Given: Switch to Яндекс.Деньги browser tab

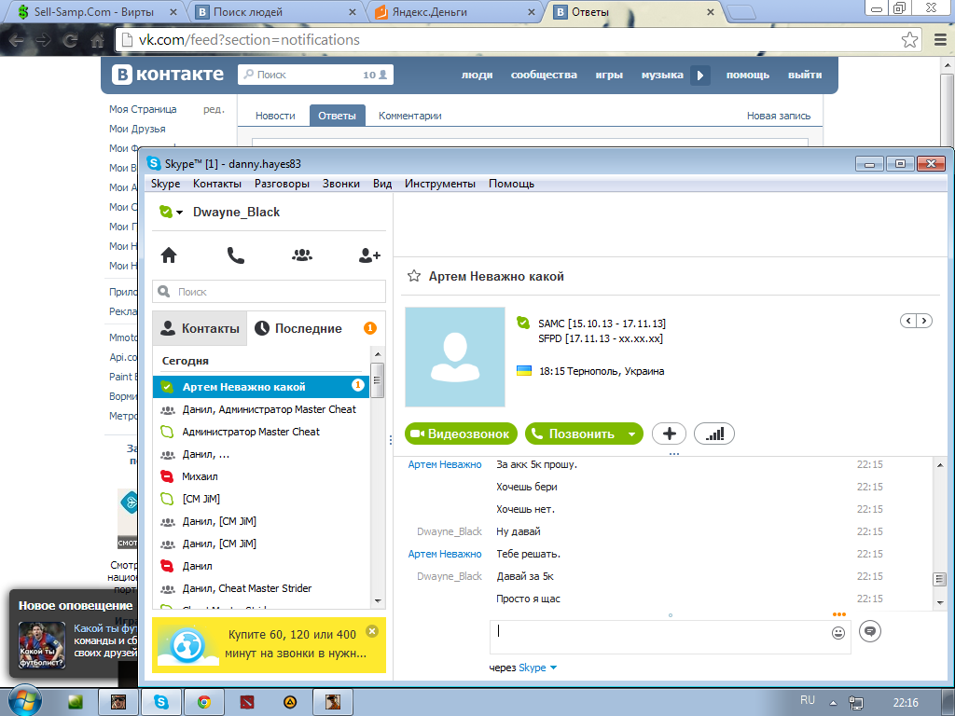Looking at the screenshot, I should [455, 12].
